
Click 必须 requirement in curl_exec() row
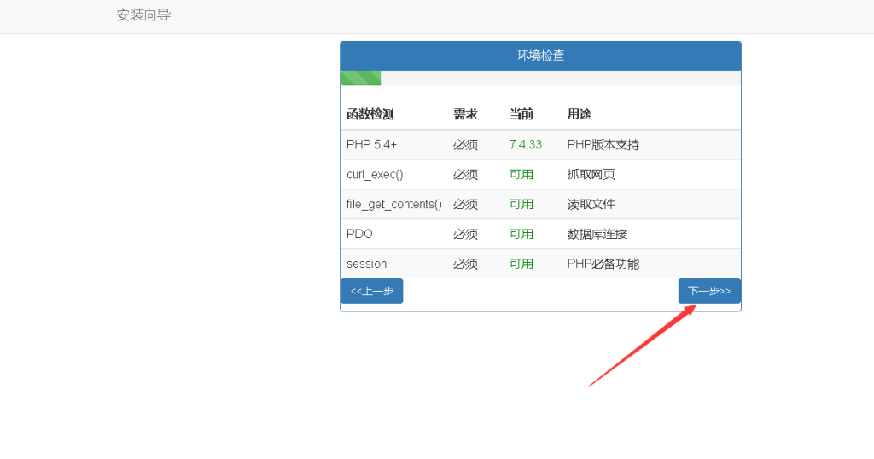pyautogui.click(x=465, y=175)
